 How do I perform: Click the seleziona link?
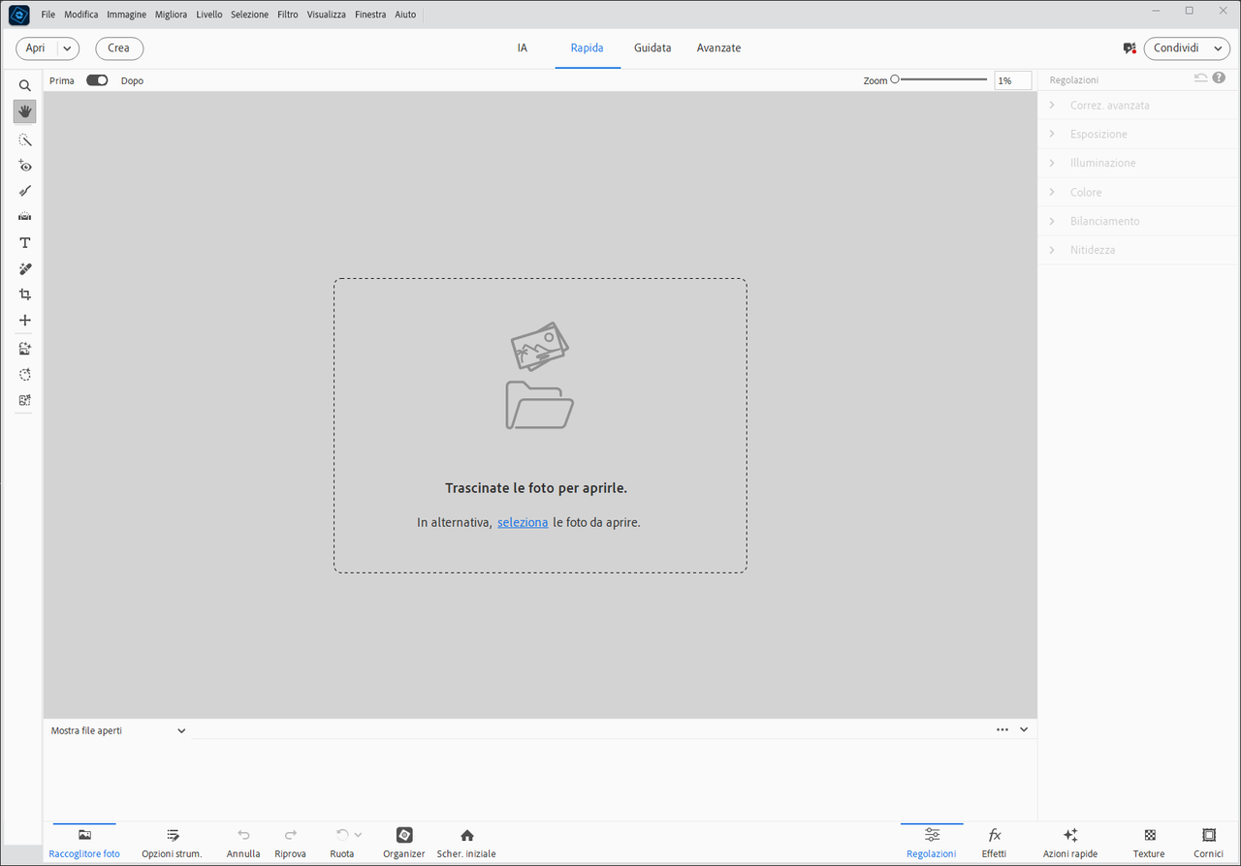point(523,522)
